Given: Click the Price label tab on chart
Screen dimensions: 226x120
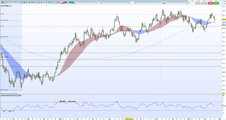Looking at the screenshot, I should pyautogui.click(x=2, y=6).
